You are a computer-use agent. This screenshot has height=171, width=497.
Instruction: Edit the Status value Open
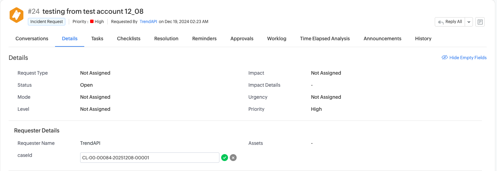[86, 85]
